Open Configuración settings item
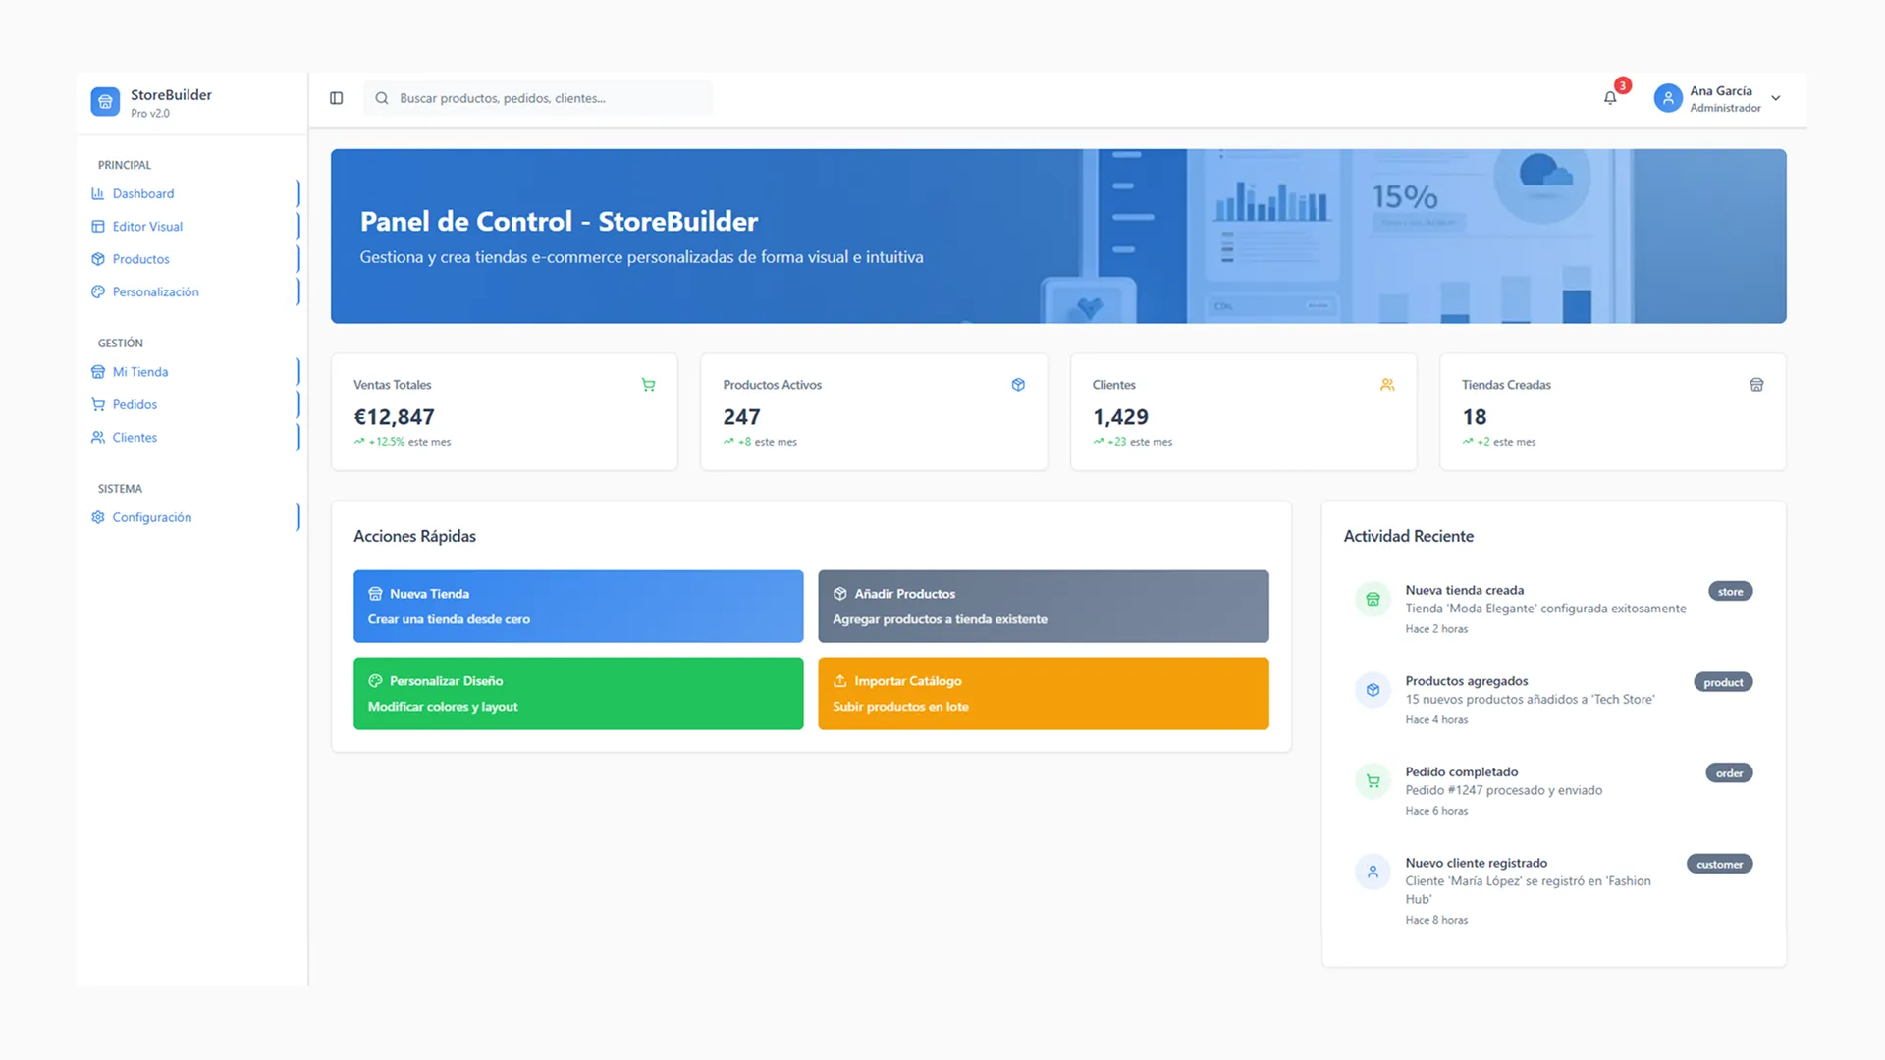Screen dimensions: 1885x1060 tap(151, 517)
